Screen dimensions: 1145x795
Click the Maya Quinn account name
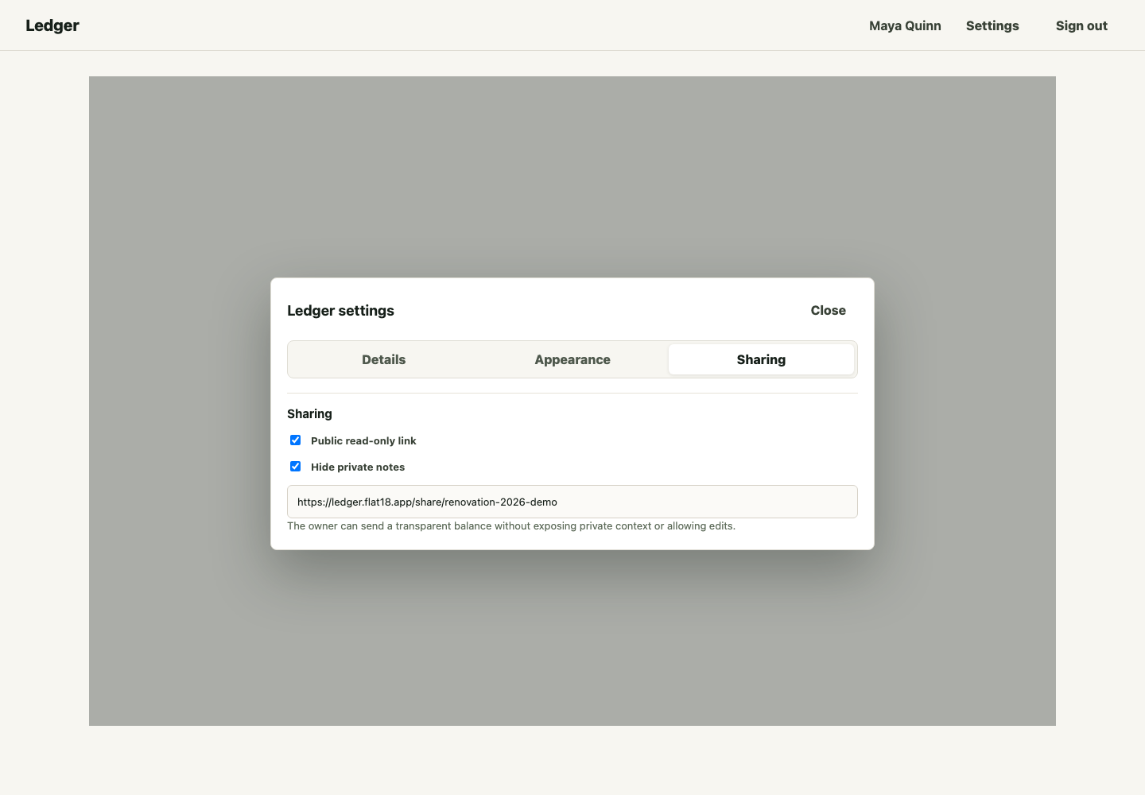[904, 25]
